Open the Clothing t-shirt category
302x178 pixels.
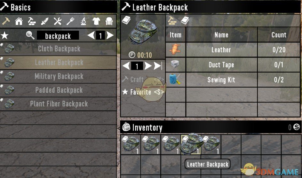[x=96, y=21]
